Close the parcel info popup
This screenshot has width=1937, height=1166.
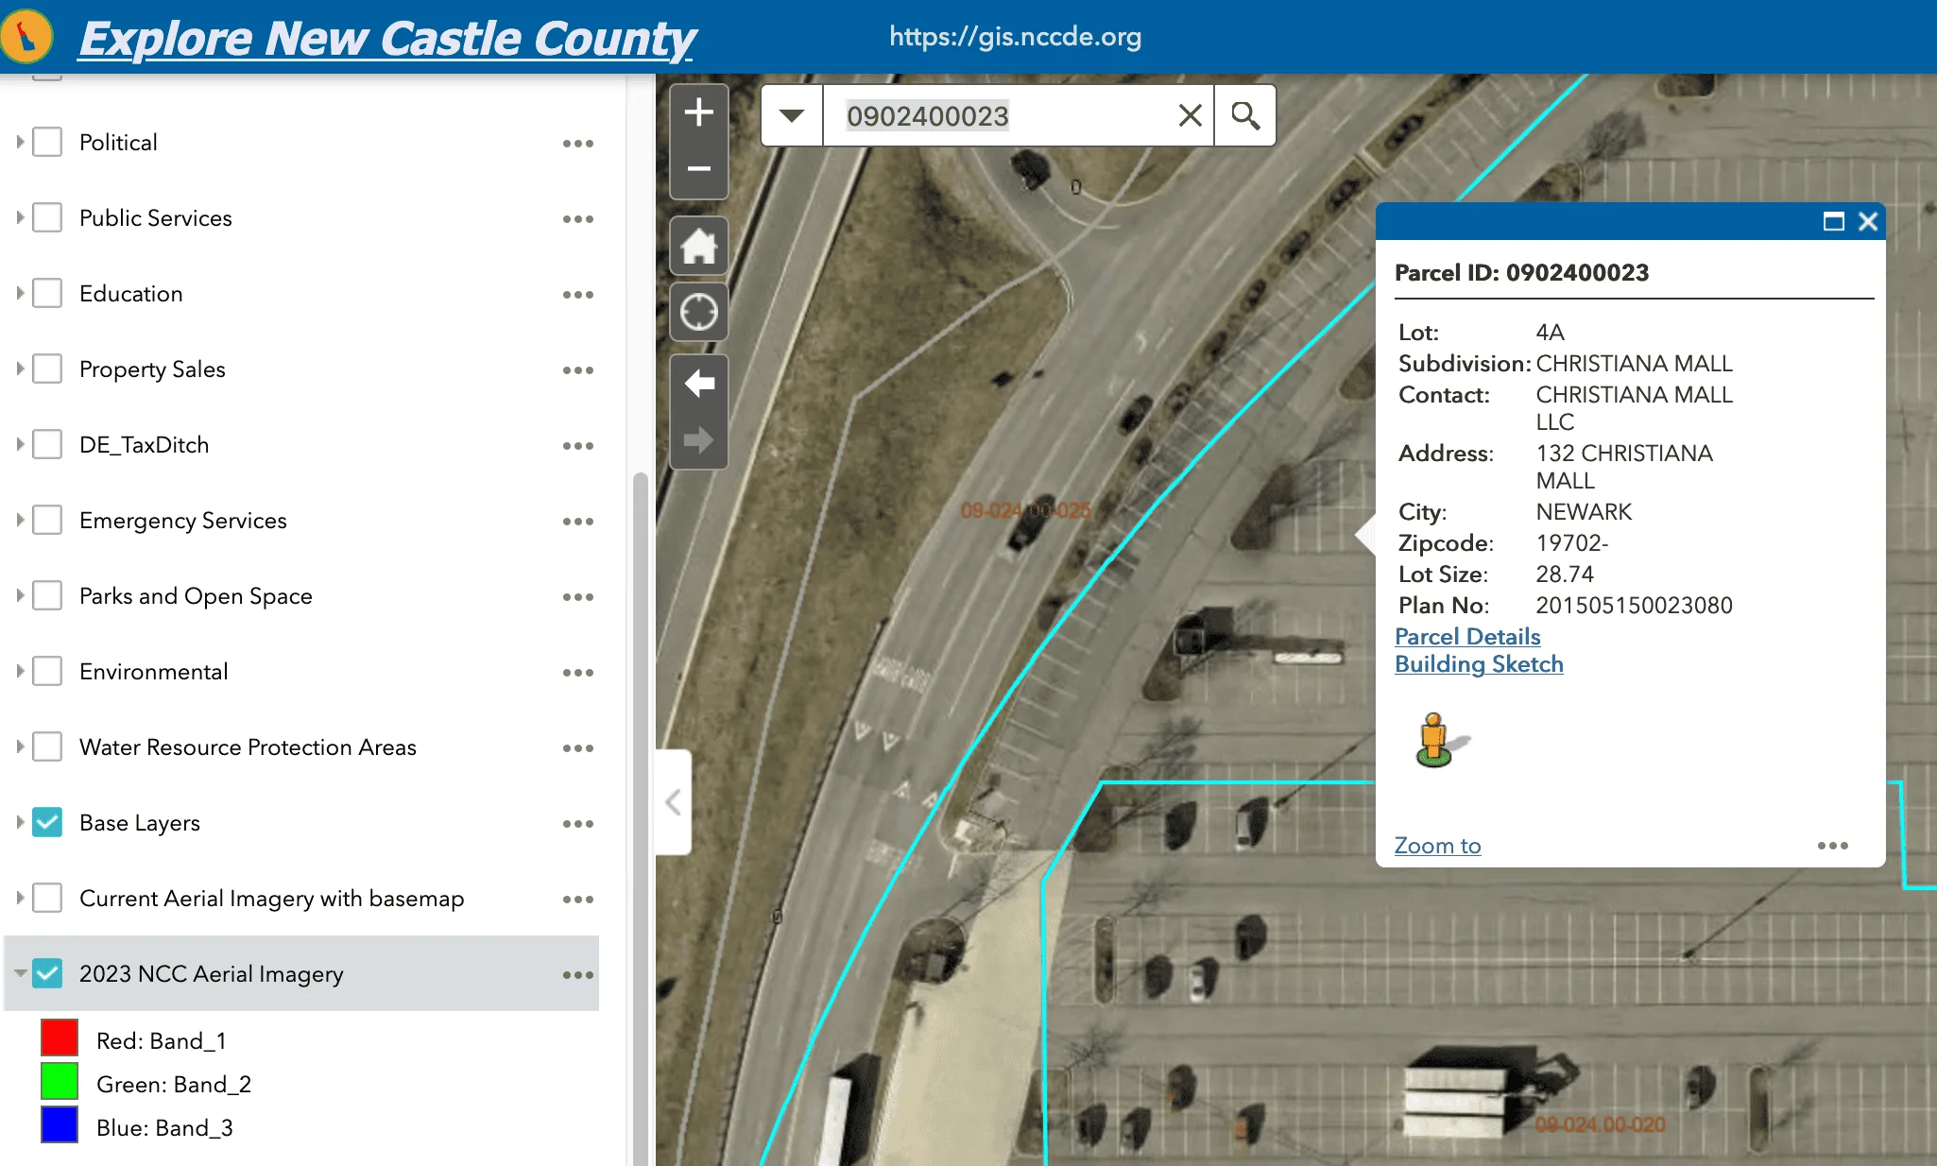pos(1868,221)
